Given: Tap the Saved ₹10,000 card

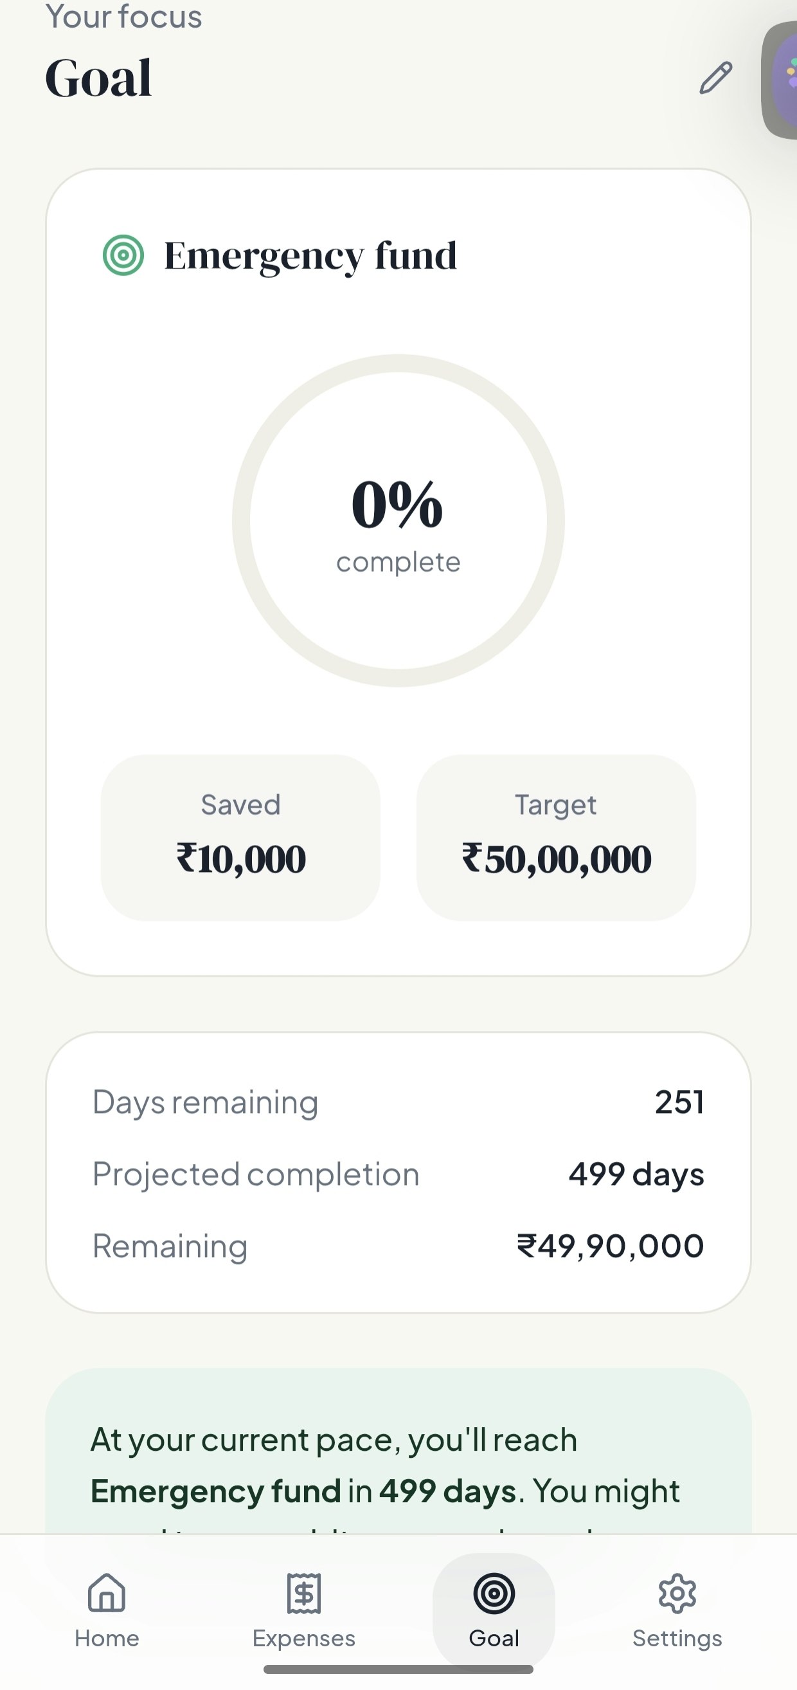Looking at the screenshot, I should [x=241, y=837].
